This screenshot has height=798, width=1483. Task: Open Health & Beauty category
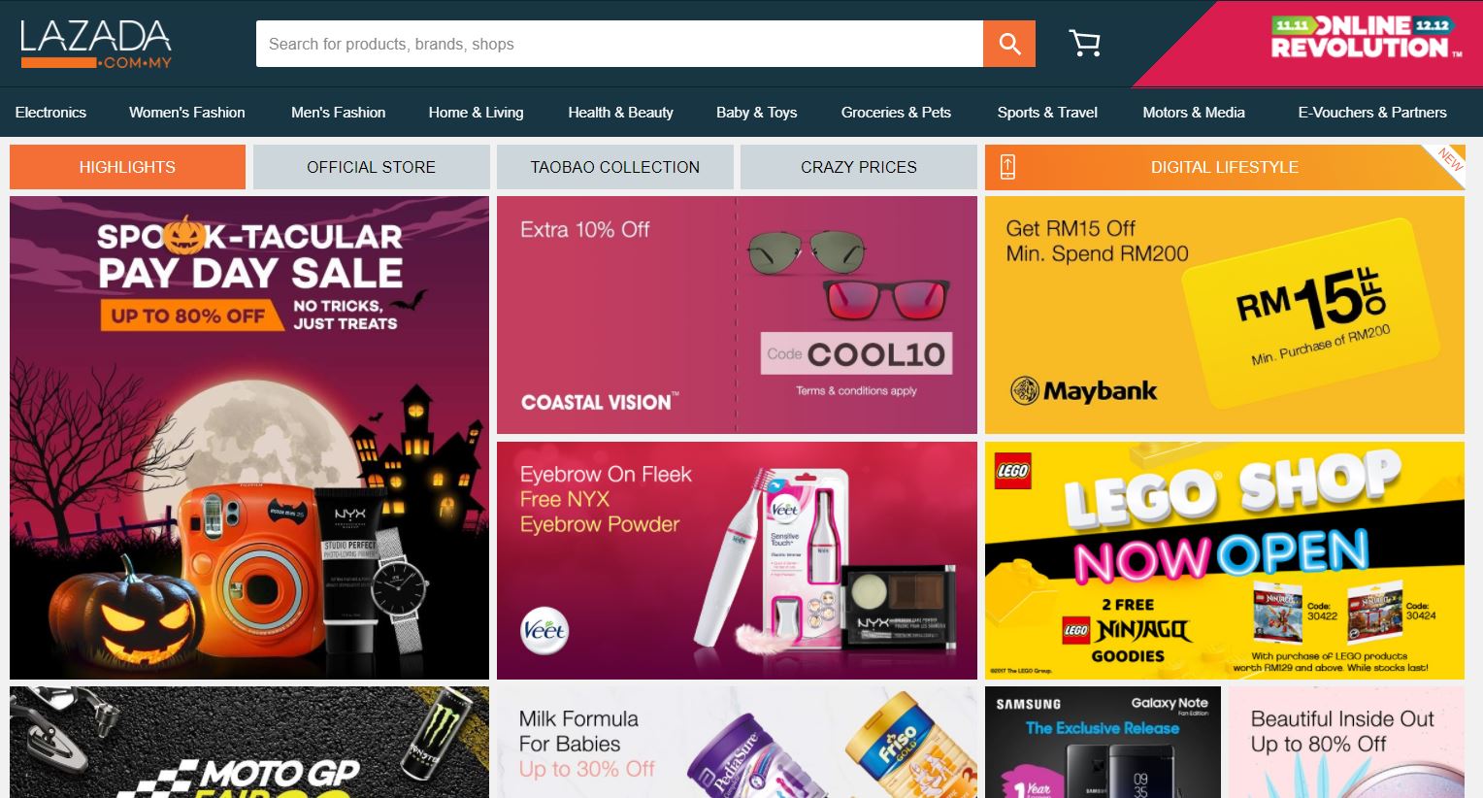(x=621, y=113)
